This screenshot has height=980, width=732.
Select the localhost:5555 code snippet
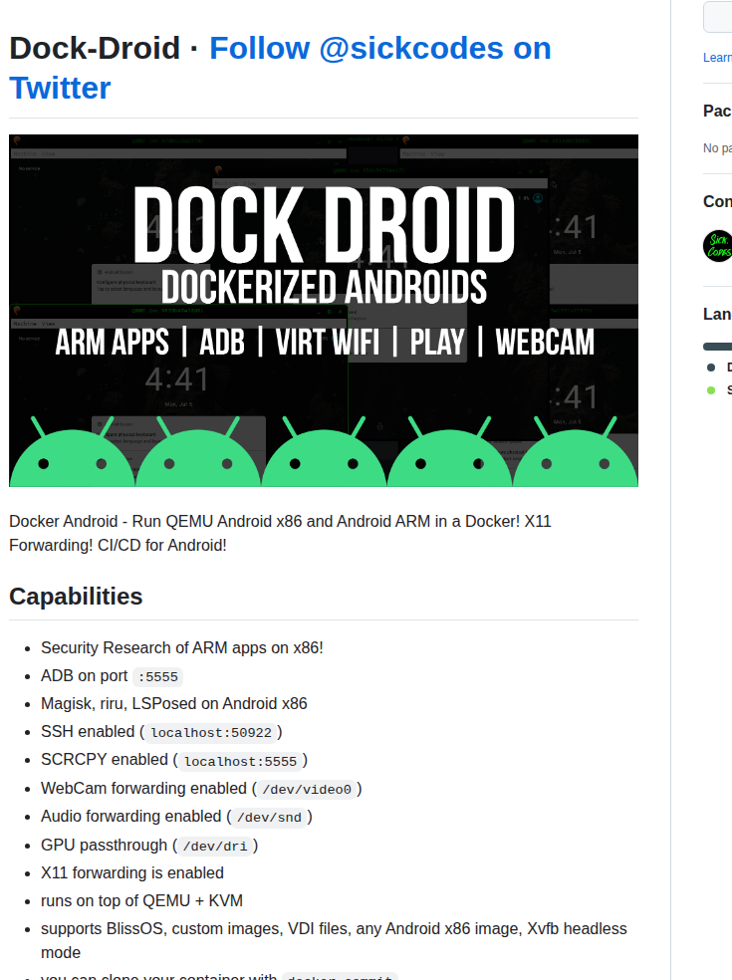pos(240,761)
